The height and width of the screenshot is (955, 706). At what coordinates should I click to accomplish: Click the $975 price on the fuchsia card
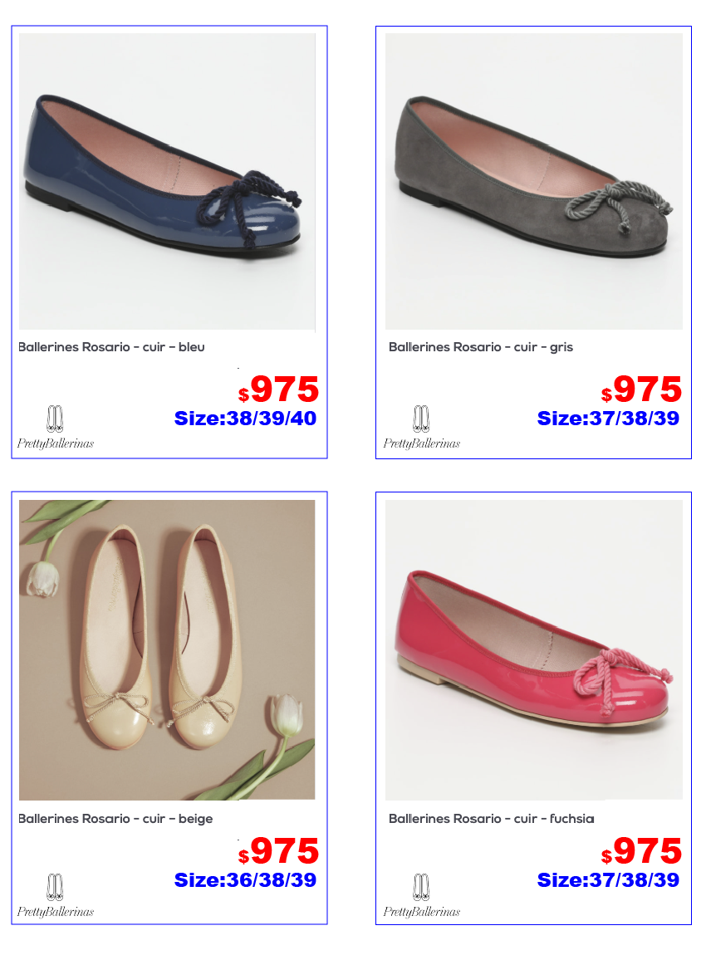641,851
